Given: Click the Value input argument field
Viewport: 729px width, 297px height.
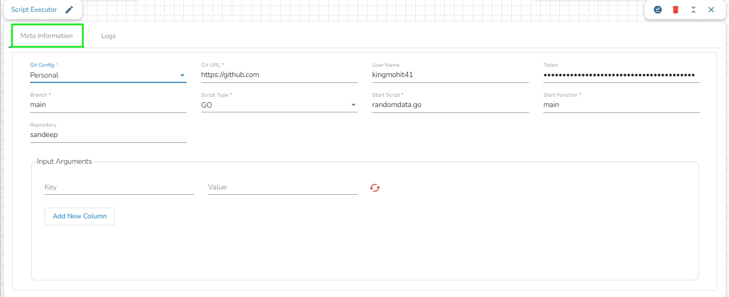Looking at the screenshot, I should click(283, 187).
